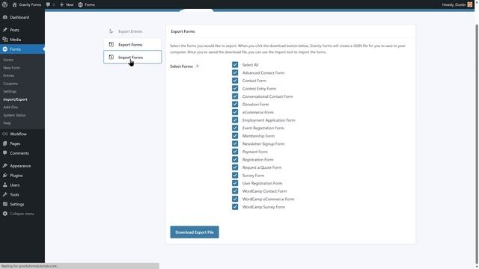Uncheck the Contact Form checkbox
Viewport: 479px width, 269px height.
pos(235,81)
